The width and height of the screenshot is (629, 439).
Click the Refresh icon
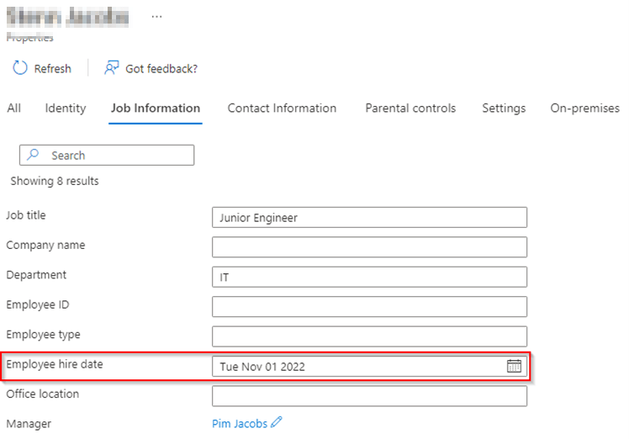point(20,68)
